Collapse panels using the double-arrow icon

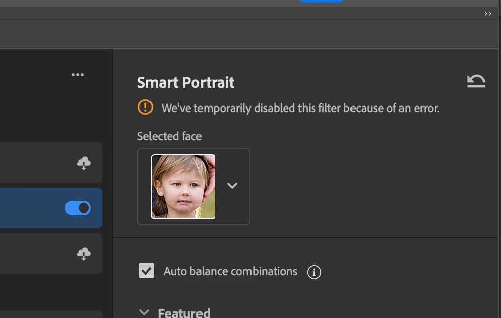click(x=488, y=14)
